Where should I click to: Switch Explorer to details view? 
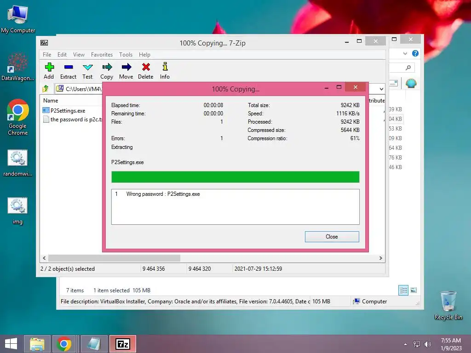[x=403, y=290]
